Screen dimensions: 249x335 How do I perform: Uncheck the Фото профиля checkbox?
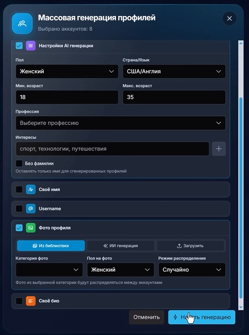[19, 228]
